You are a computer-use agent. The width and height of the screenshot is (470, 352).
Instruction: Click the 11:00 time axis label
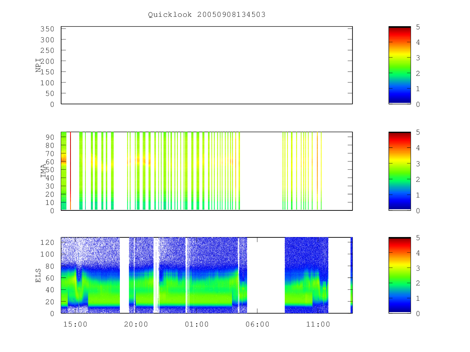318,324
